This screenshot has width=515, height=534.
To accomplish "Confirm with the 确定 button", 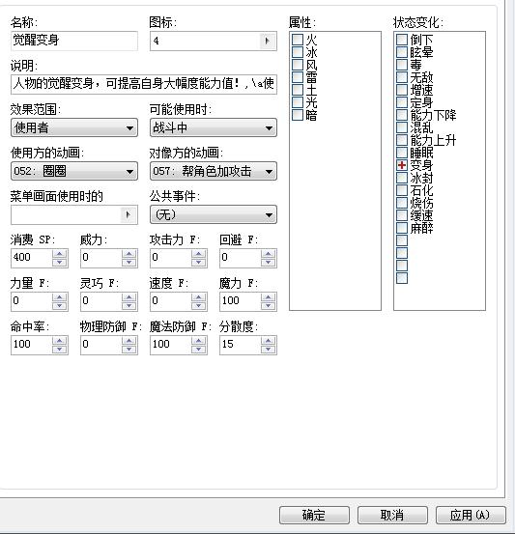I will click(314, 515).
